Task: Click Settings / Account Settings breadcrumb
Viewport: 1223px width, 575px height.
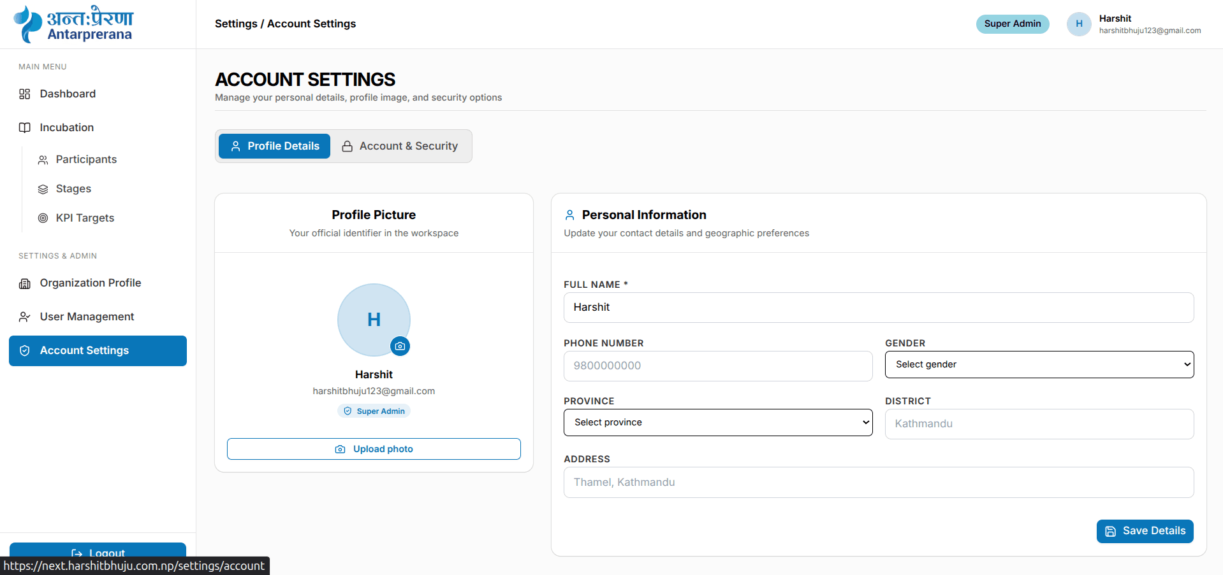Action: (x=285, y=24)
